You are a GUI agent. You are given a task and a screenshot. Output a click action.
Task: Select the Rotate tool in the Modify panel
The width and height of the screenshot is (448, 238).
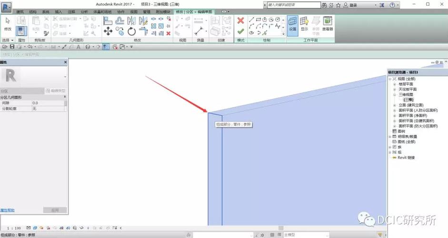tap(131, 31)
